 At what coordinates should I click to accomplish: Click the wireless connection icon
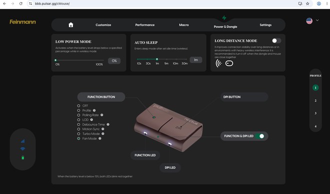coord(22,149)
